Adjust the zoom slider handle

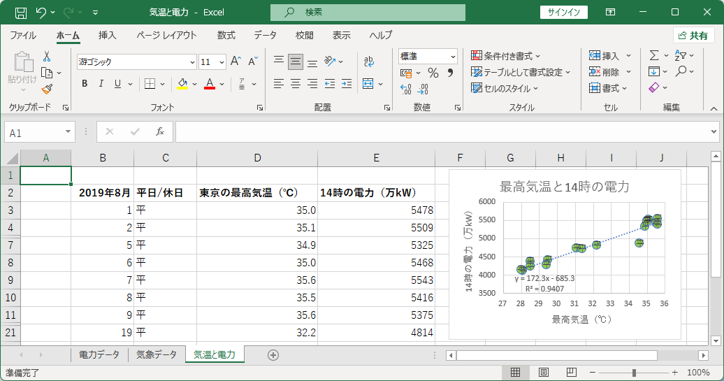click(x=634, y=372)
